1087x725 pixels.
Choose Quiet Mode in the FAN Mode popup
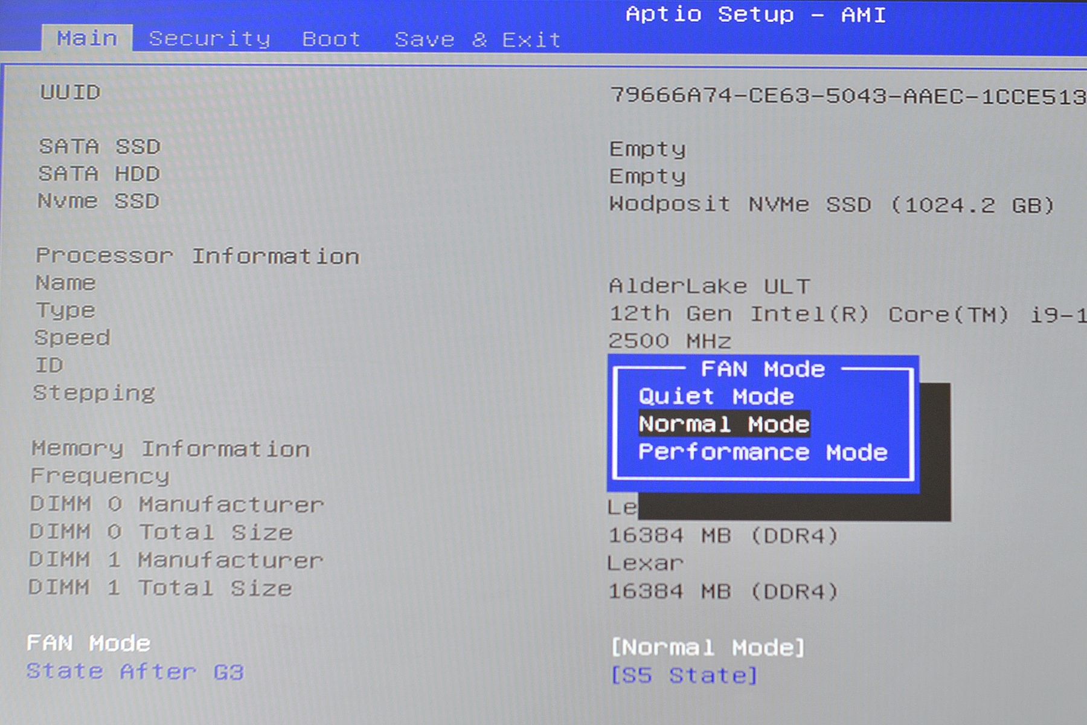pos(716,396)
